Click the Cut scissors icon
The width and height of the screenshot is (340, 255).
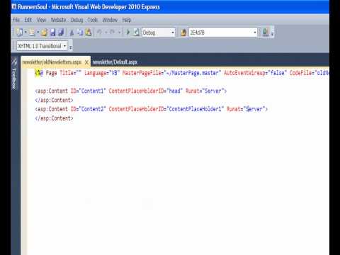pos(72,33)
